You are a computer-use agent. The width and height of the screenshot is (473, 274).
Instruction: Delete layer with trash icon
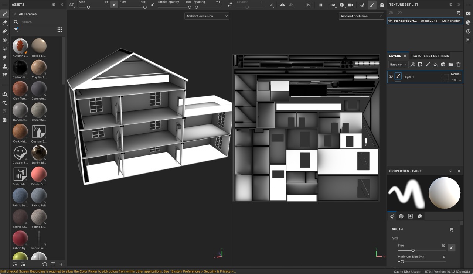point(458,64)
